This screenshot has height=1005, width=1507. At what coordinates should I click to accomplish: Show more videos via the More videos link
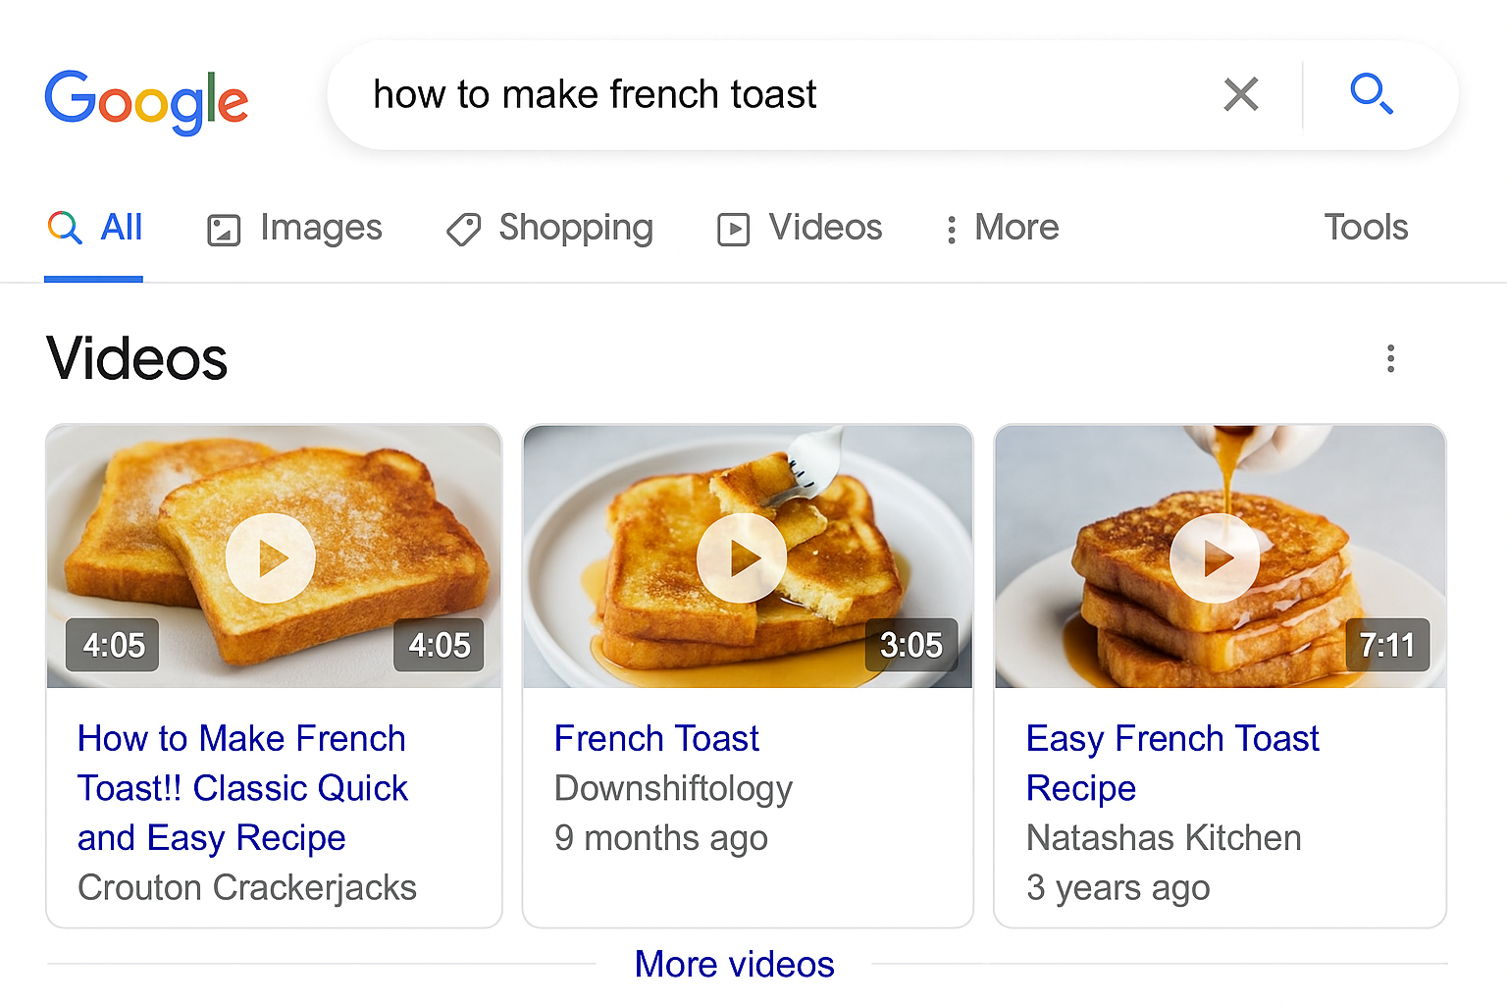click(734, 964)
